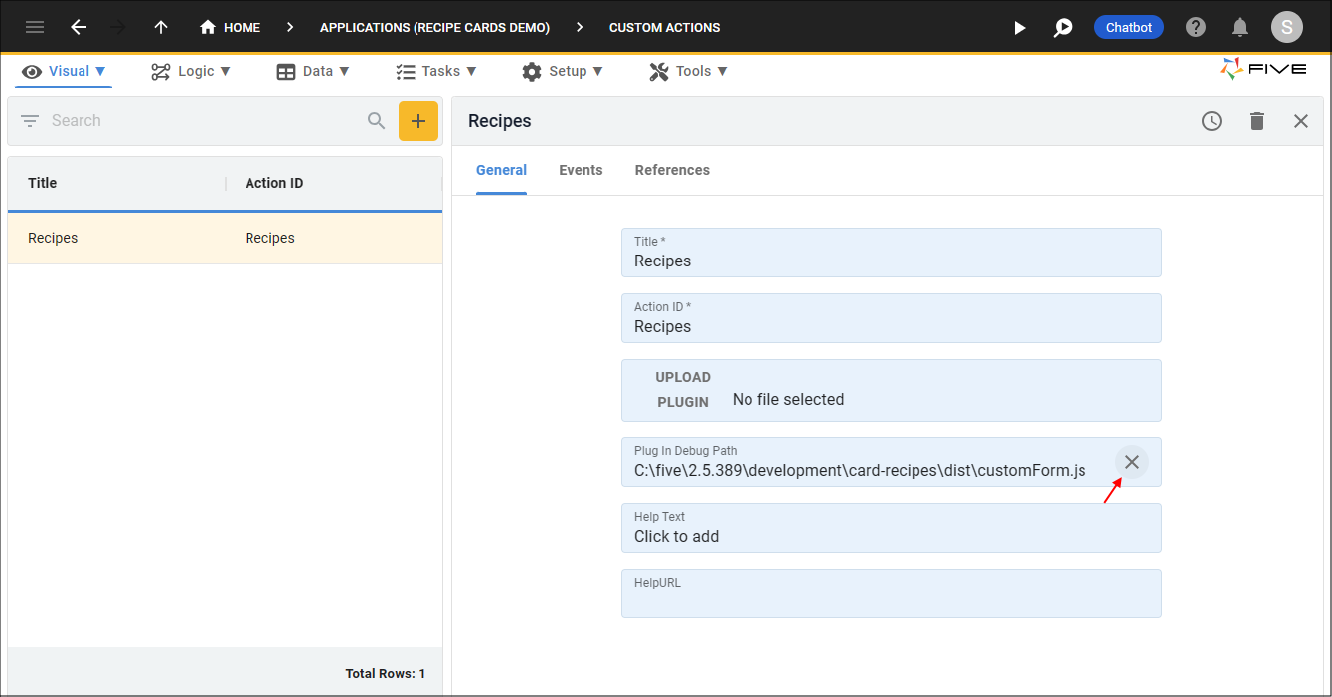Screen dimensions: 1332x697
Task: Expand the Tools menu
Action: click(689, 71)
